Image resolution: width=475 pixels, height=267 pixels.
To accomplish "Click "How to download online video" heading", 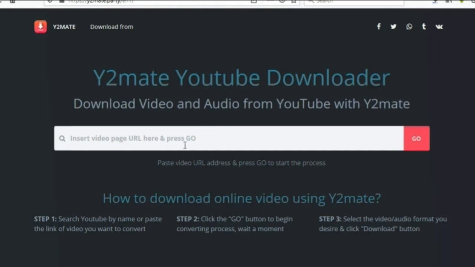I will click(x=242, y=198).
